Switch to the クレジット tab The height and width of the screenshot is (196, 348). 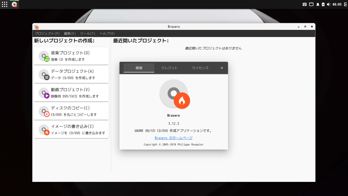coord(170,68)
